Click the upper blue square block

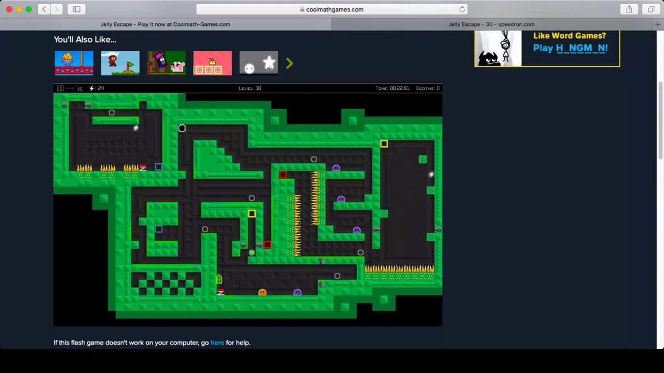(158, 167)
